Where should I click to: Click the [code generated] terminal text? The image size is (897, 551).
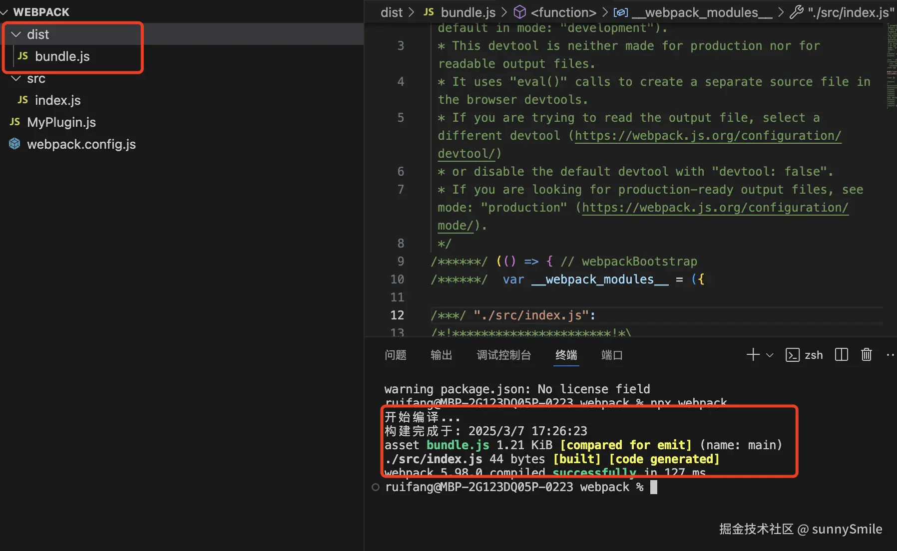[664, 459]
